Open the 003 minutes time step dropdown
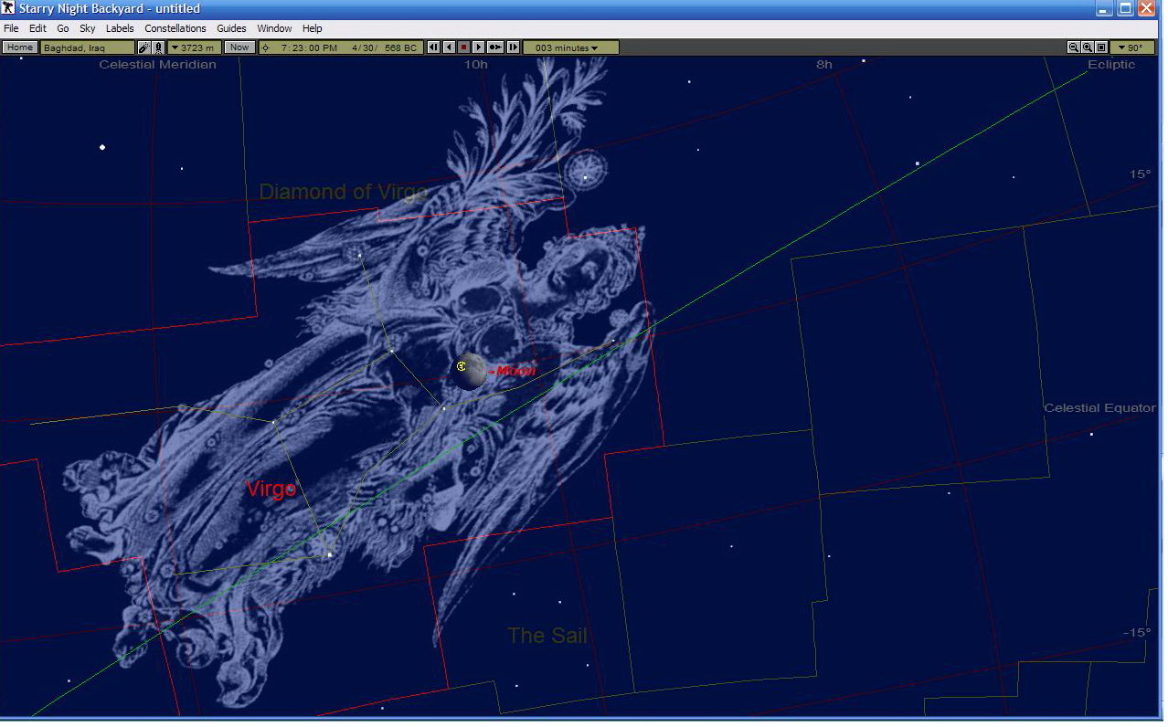 [570, 47]
